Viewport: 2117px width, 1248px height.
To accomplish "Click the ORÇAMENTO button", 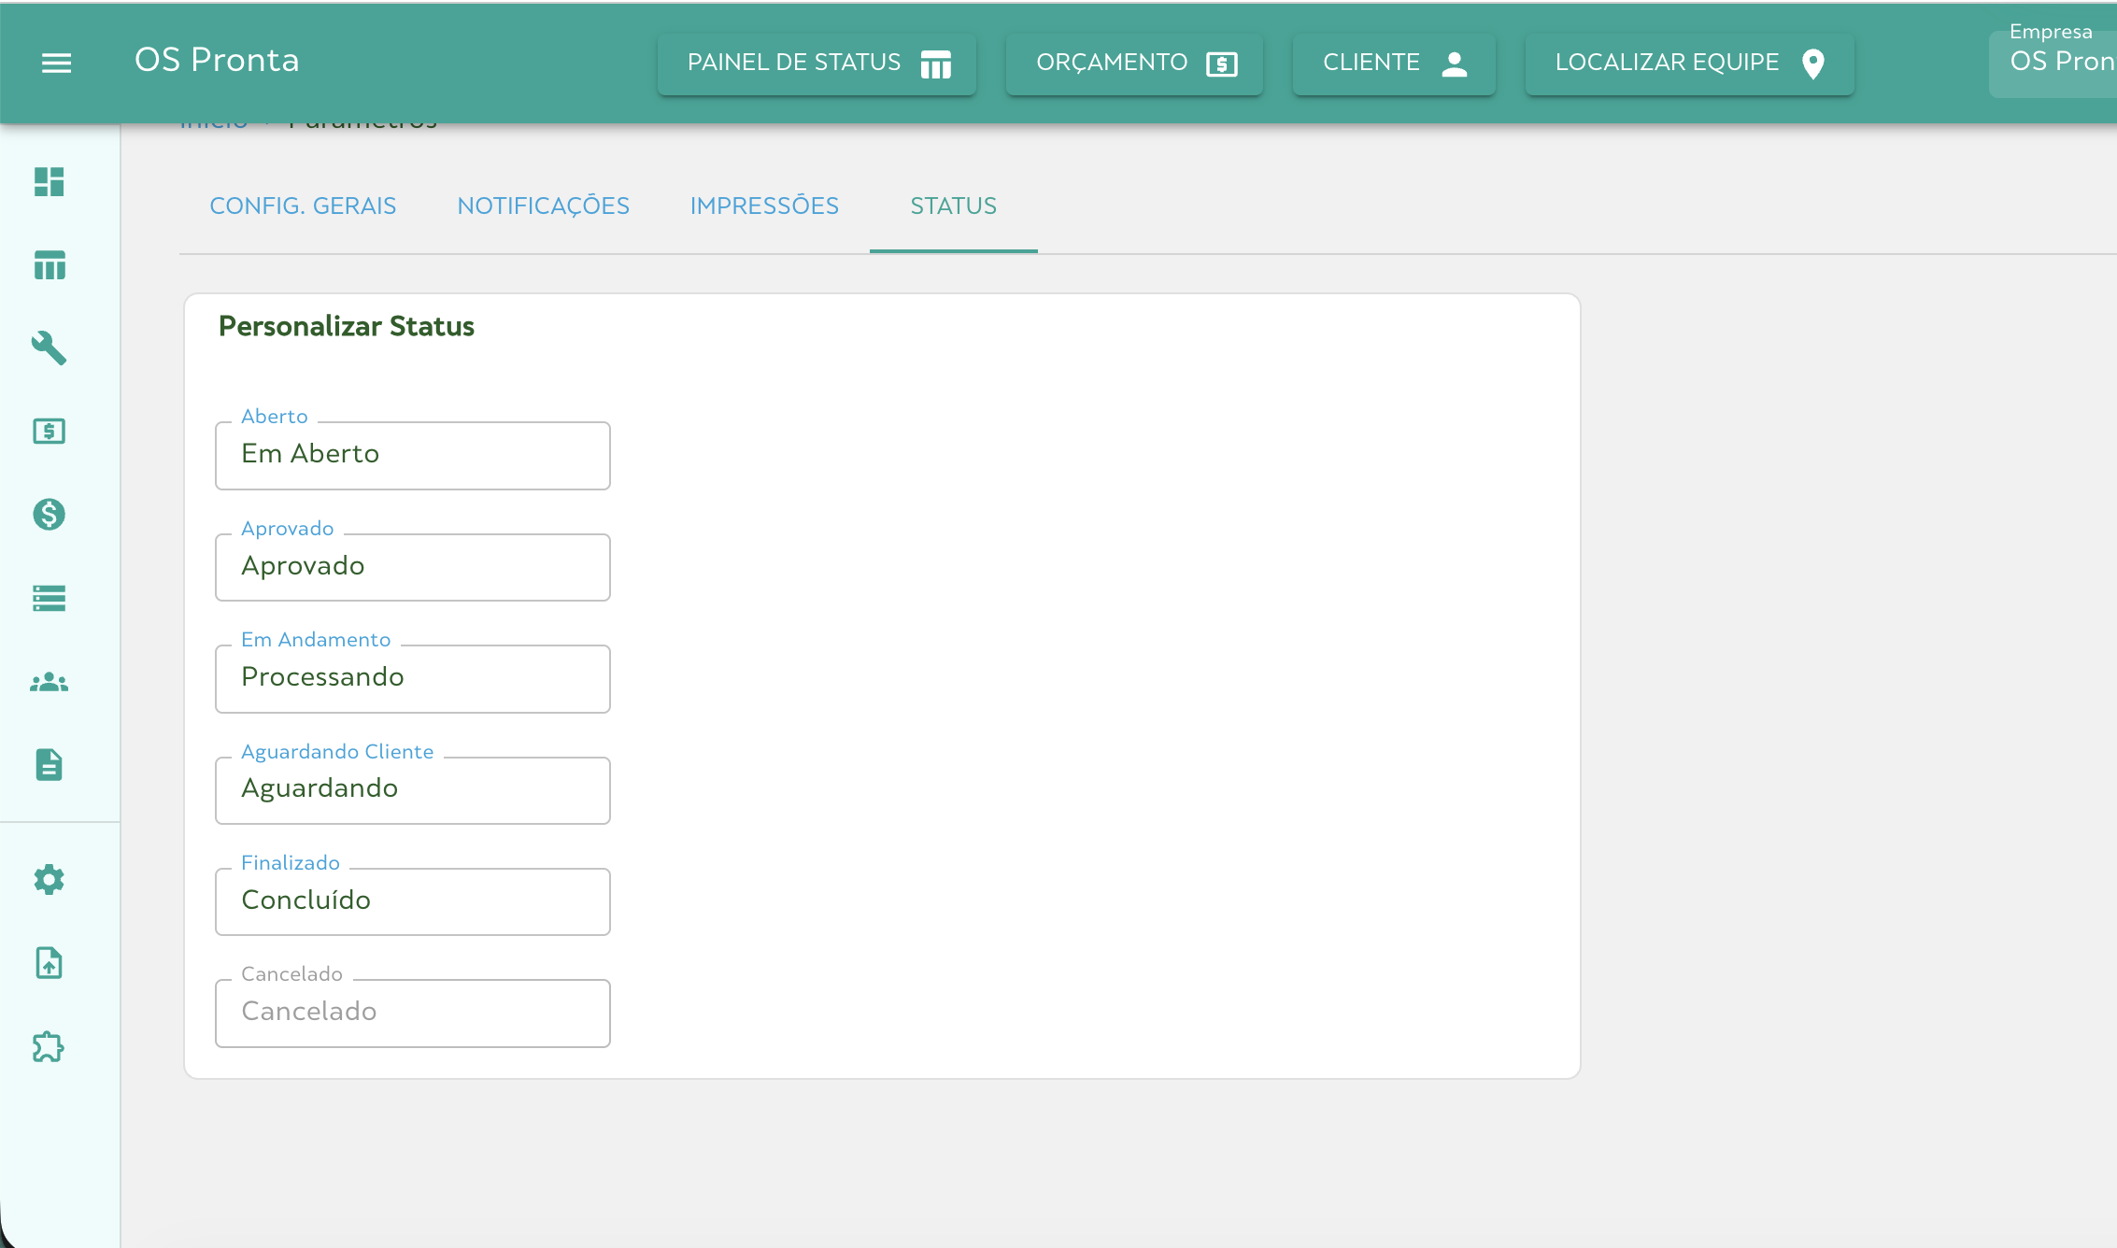I will coord(1134,64).
